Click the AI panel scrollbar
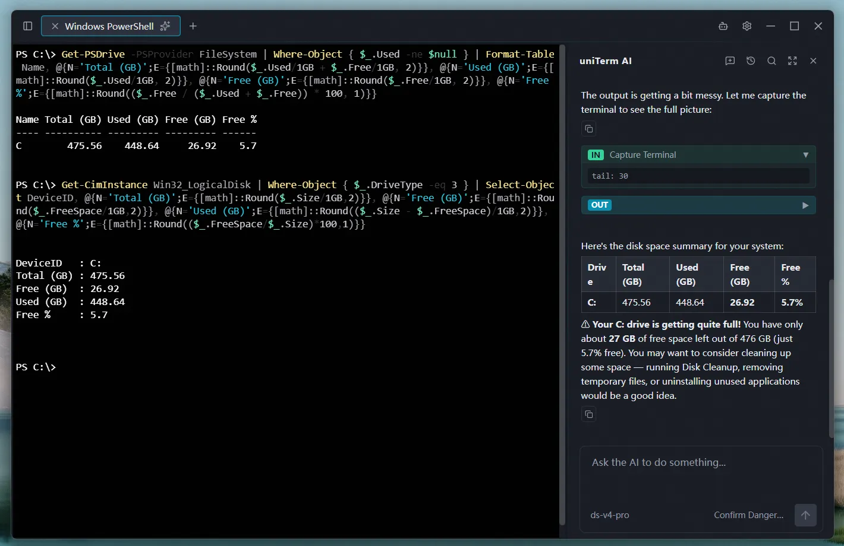This screenshot has width=844, height=546. (x=831, y=358)
